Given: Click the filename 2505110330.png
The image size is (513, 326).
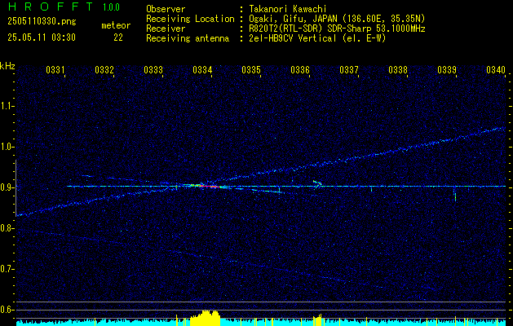Looking at the screenshot, I should pyautogui.click(x=42, y=22).
